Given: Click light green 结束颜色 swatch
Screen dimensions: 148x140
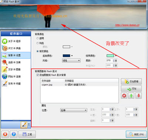Looking at the screenshot, I should tap(110, 56).
